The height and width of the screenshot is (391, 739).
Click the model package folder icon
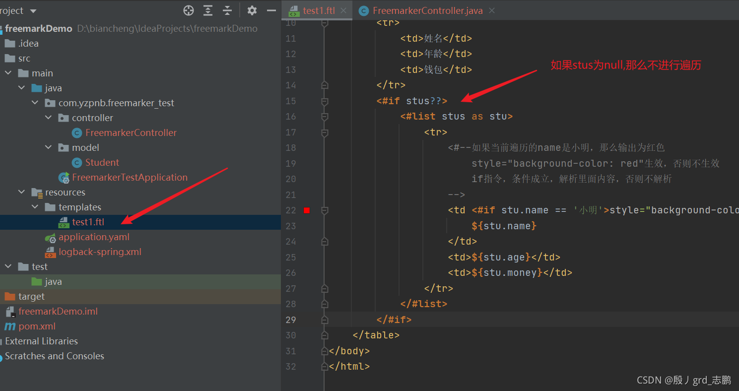tap(64, 147)
